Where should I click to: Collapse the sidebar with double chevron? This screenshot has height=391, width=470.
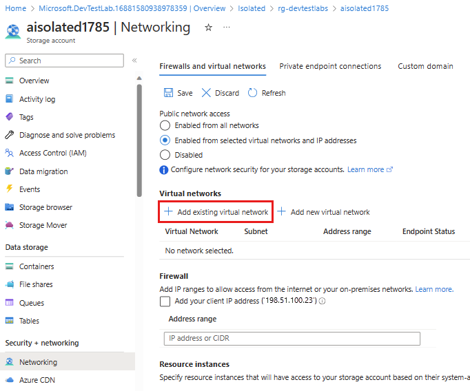point(134,61)
